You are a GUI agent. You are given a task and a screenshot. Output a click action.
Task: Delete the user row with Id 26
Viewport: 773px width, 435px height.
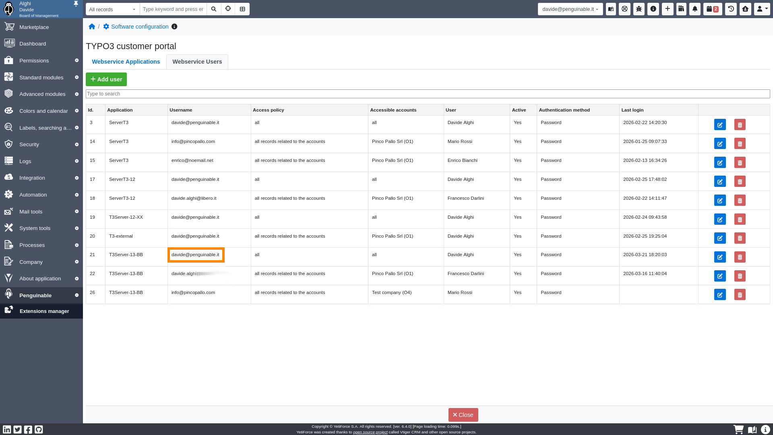click(740, 295)
